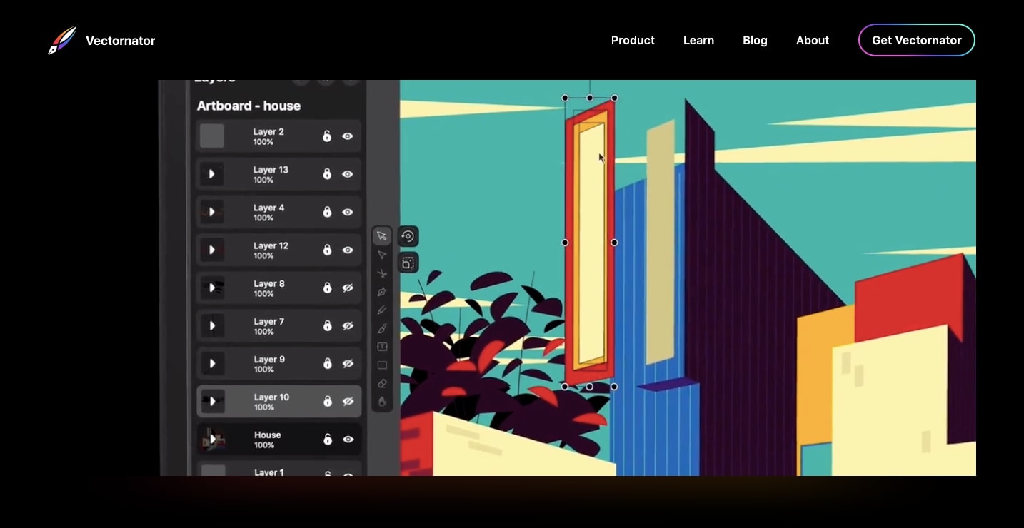This screenshot has height=528, width=1024.
Task: Select the Rectangle shape tool
Action: coord(382,365)
